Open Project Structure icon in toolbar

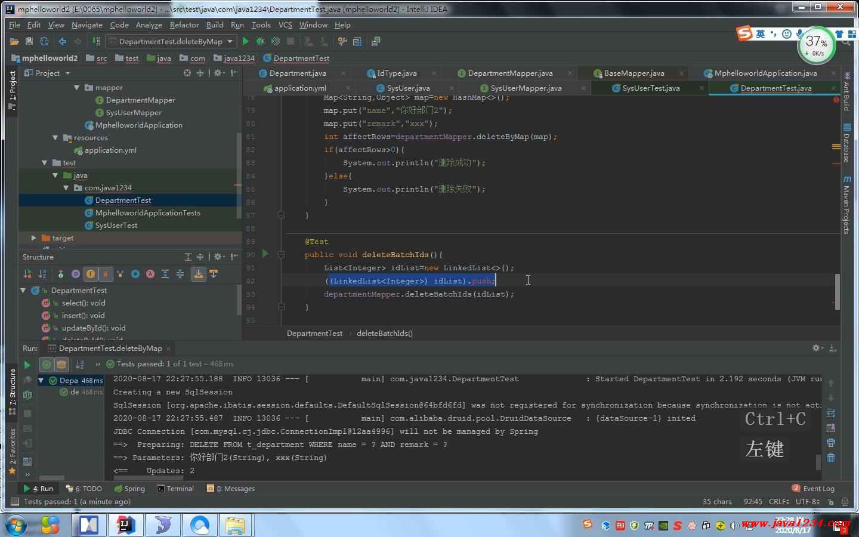pos(357,41)
